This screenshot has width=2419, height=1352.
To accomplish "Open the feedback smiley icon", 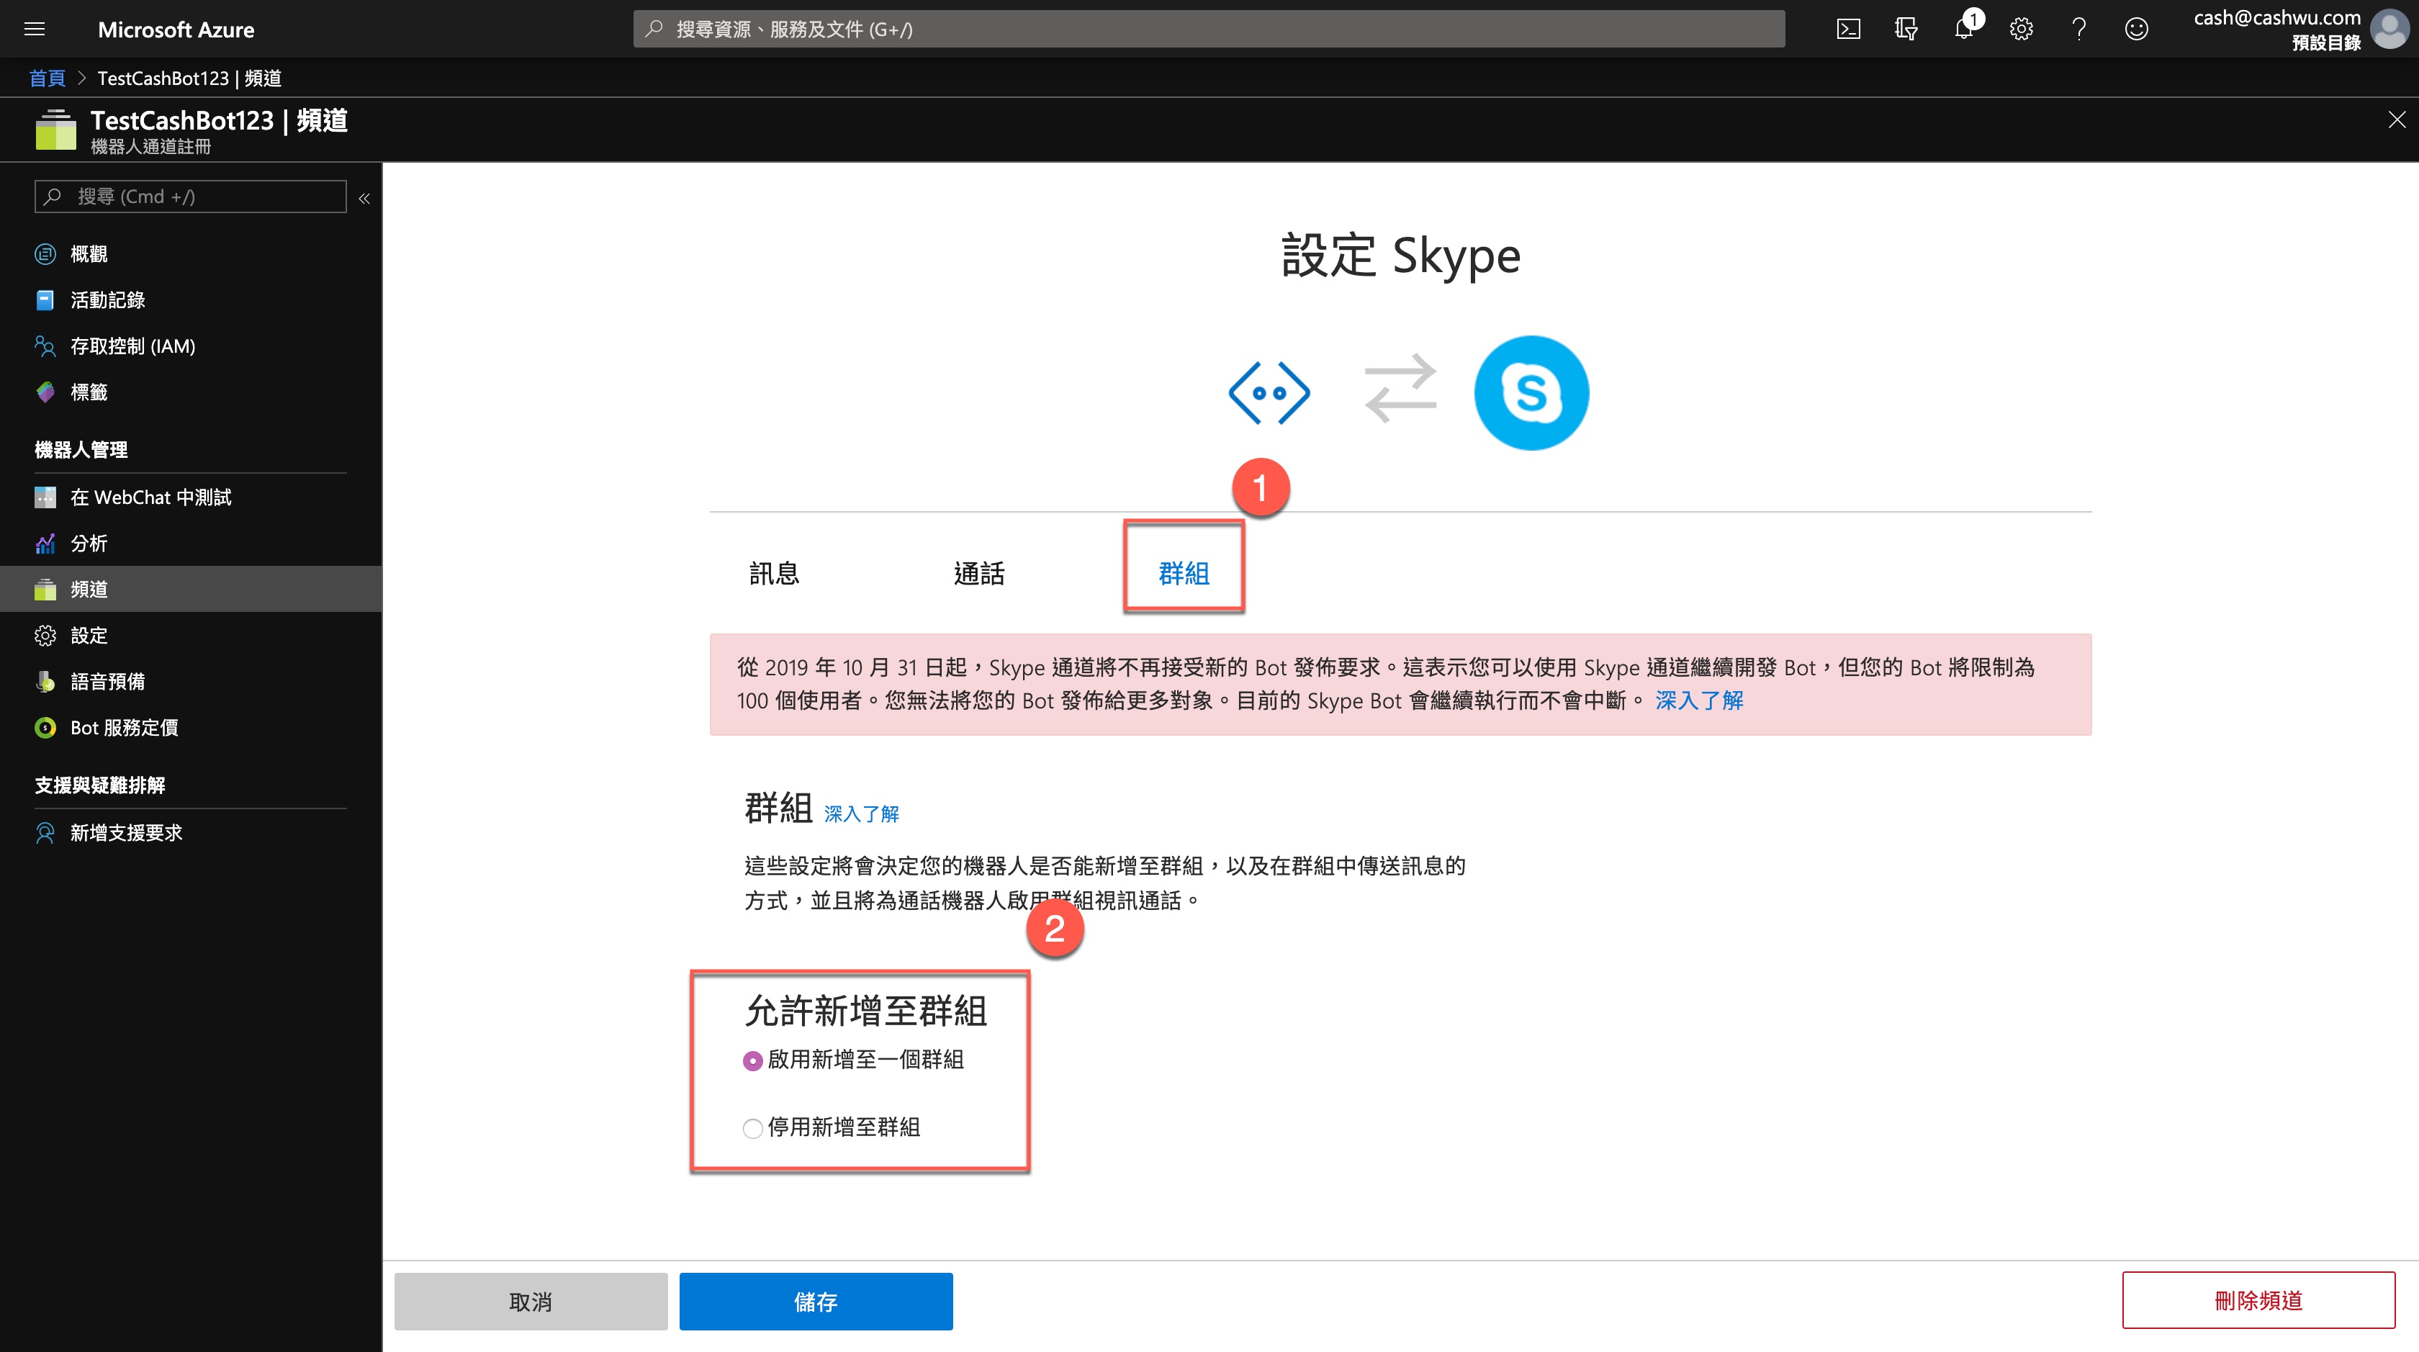I will point(2136,29).
